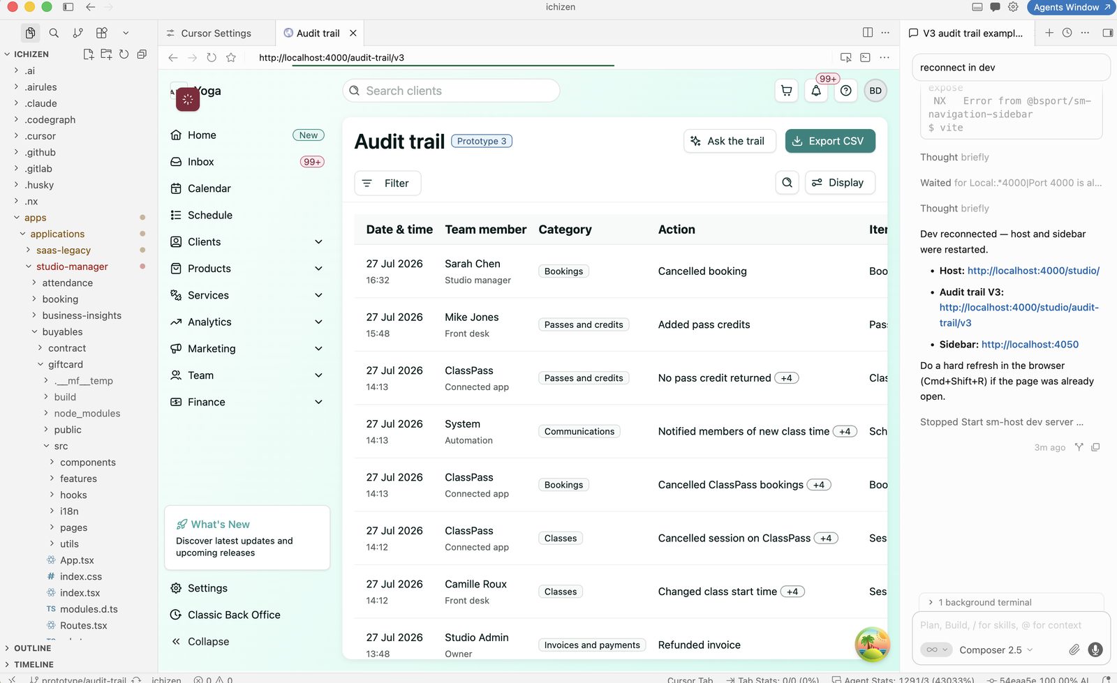Viewport: 1117px width, 683px height.
Task: Expand the Clients menu chevron
Action: [318, 242]
